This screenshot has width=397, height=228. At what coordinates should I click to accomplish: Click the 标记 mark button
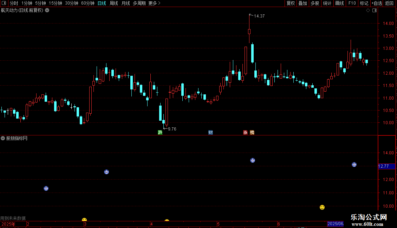pyautogui.click(x=364, y=3)
